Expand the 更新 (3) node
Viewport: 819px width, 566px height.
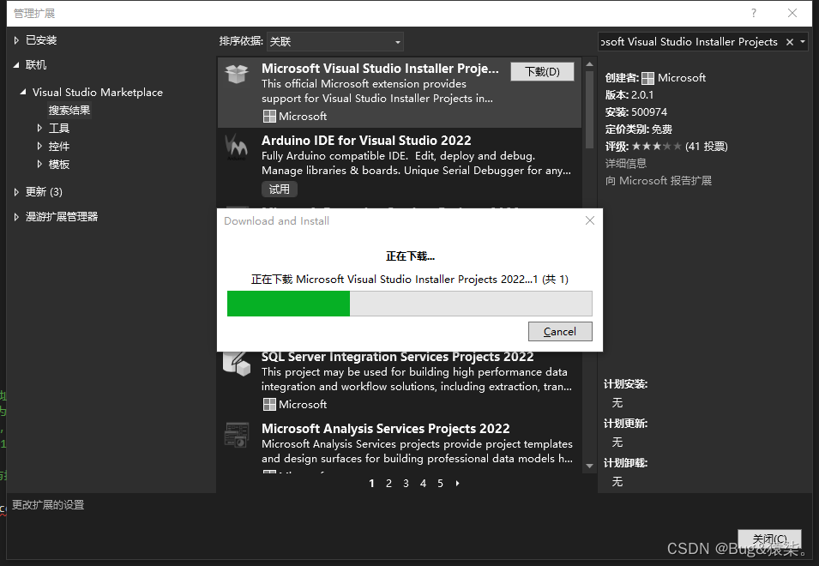pos(16,192)
